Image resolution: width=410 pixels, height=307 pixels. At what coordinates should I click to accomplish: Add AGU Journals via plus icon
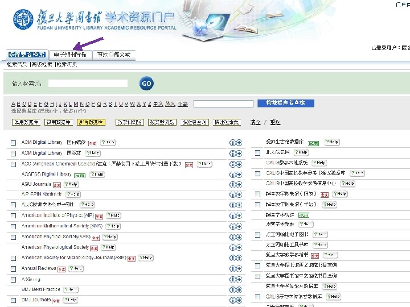pyautogui.click(x=239, y=185)
